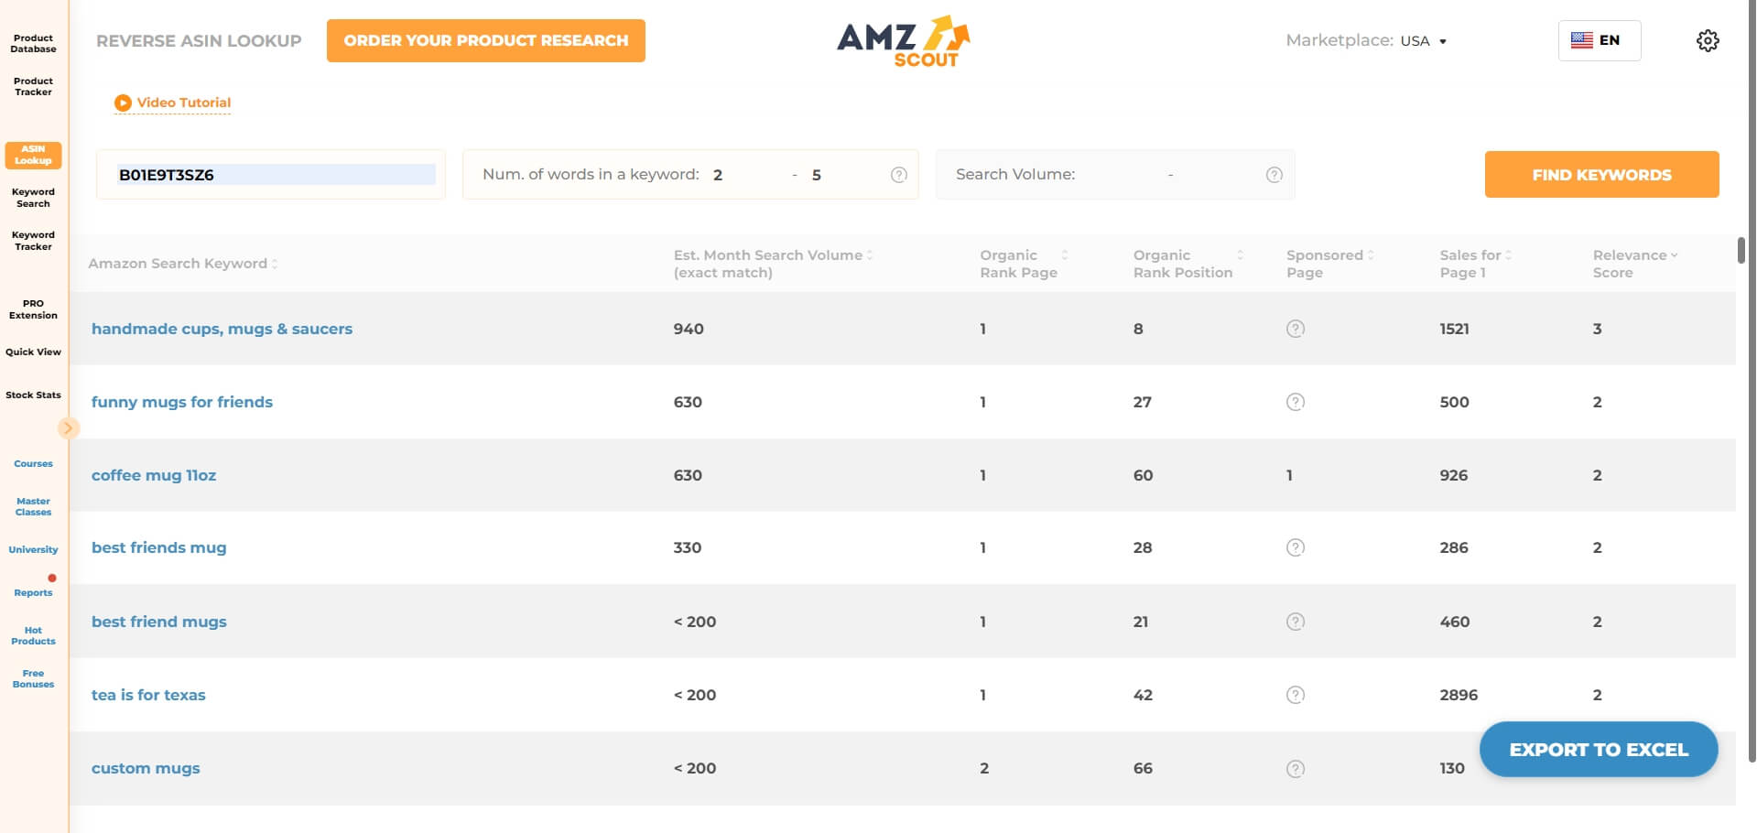Screen dimensions: 1757x833
Task: Click sponsored page help icon for best friends mug row
Action: [x=1296, y=547]
